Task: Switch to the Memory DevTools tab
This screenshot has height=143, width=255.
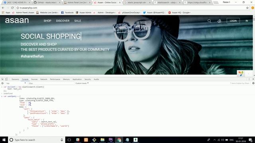Action: [67, 79]
